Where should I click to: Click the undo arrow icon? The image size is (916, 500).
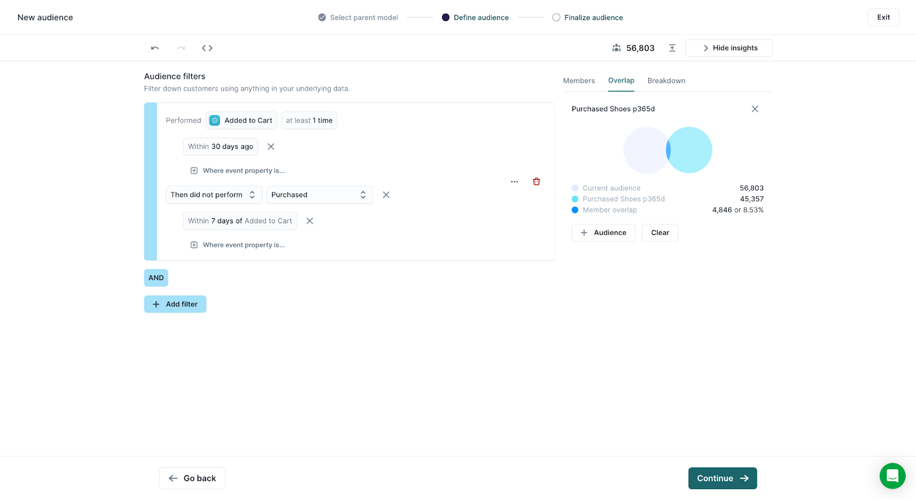(155, 48)
